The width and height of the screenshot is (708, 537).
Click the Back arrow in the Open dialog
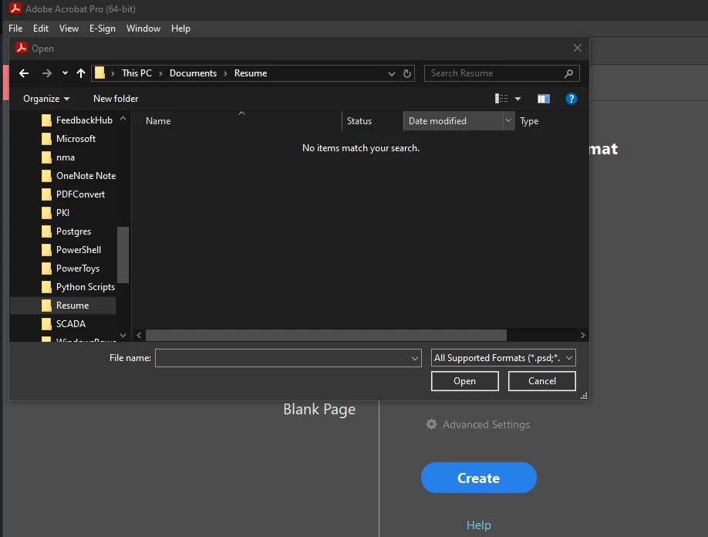click(x=24, y=73)
